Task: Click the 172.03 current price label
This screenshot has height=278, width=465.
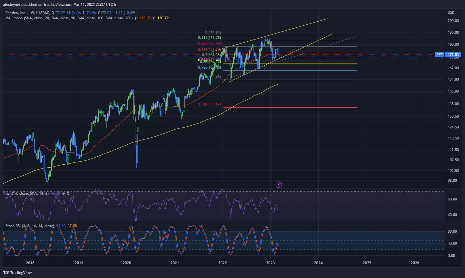Action: [x=453, y=55]
